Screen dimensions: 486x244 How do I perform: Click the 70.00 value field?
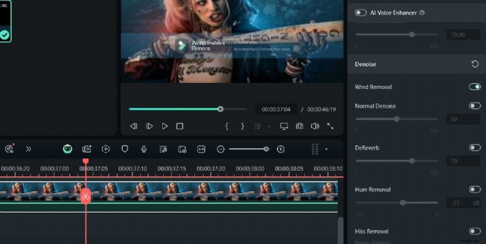click(464, 35)
